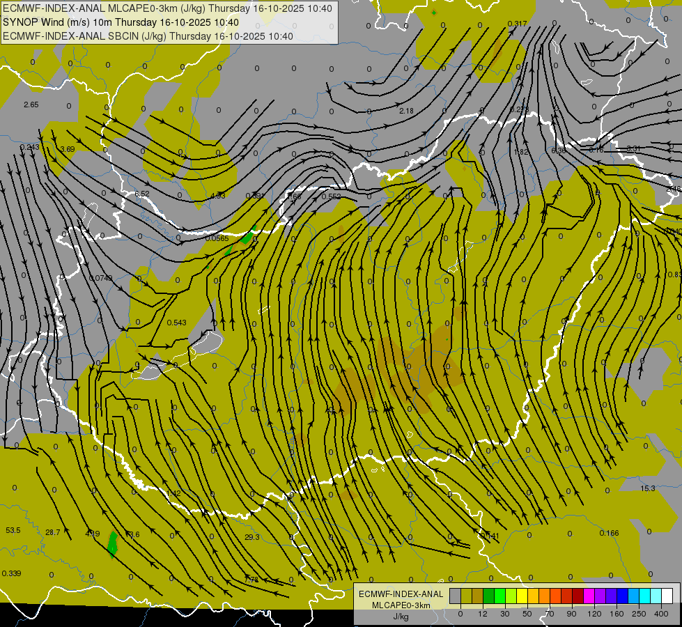The height and width of the screenshot is (627, 682).
Task: Click the map value 0.543
Action: [176, 323]
